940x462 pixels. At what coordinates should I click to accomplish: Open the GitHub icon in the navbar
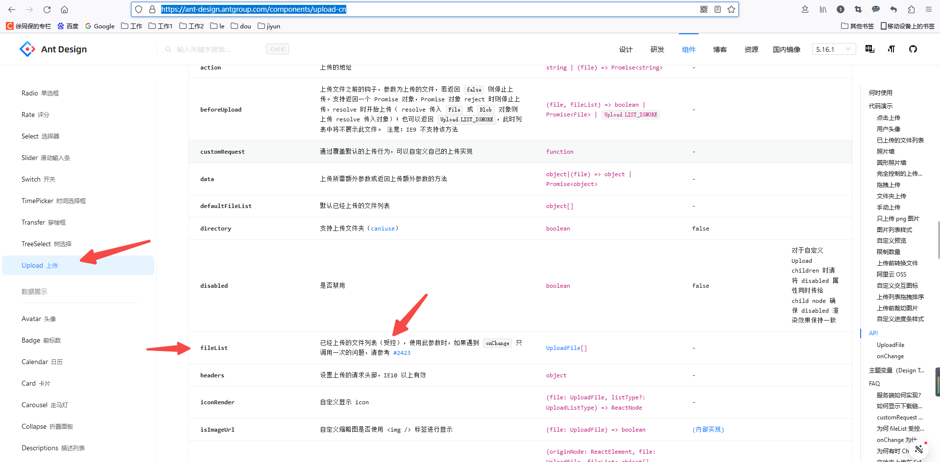click(913, 49)
